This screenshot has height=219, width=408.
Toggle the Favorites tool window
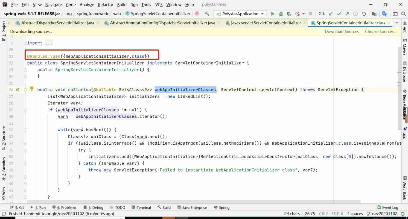4,169
